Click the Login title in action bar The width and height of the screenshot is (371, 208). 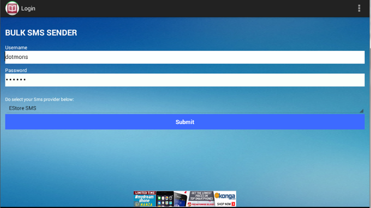(28, 8)
